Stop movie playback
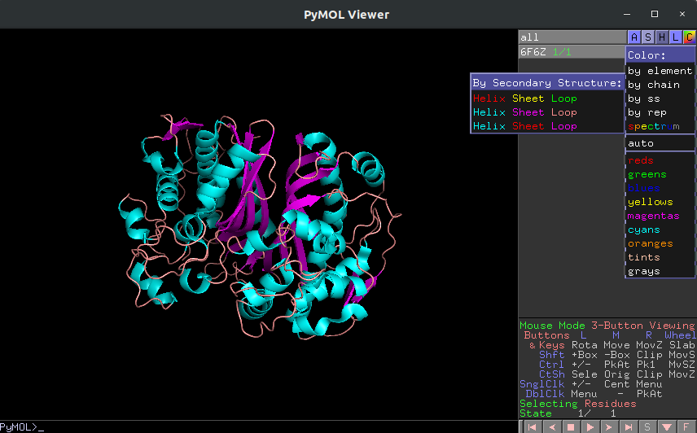 pyautogui.click(x=570, y=427)
